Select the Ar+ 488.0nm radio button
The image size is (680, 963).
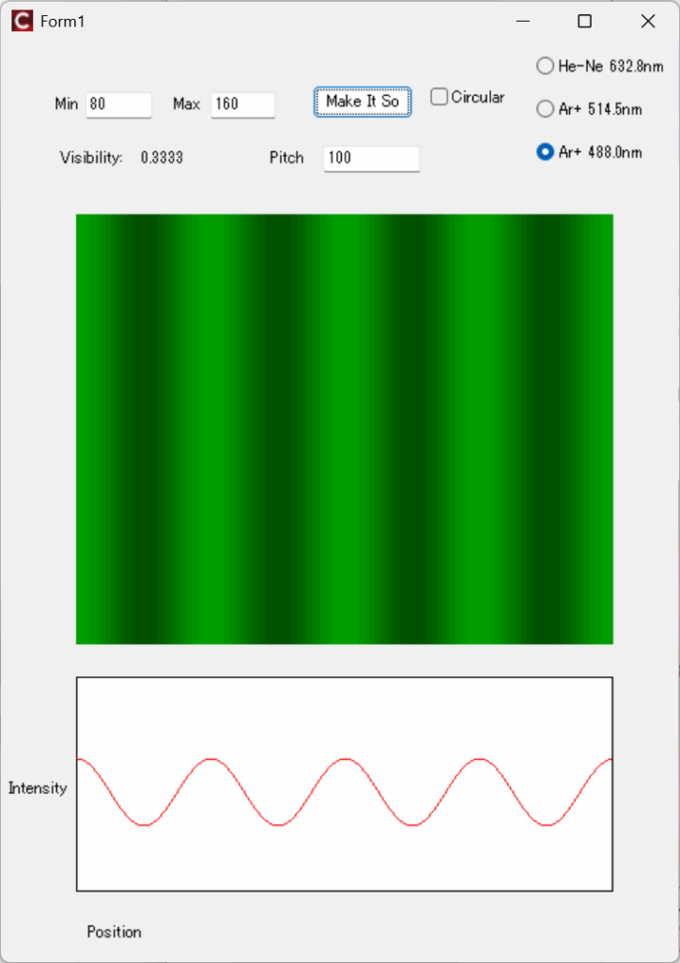[x=545, y=152]
